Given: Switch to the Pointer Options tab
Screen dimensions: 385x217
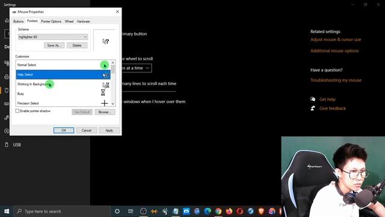Looking at the screenshot, I should (51, 22).
